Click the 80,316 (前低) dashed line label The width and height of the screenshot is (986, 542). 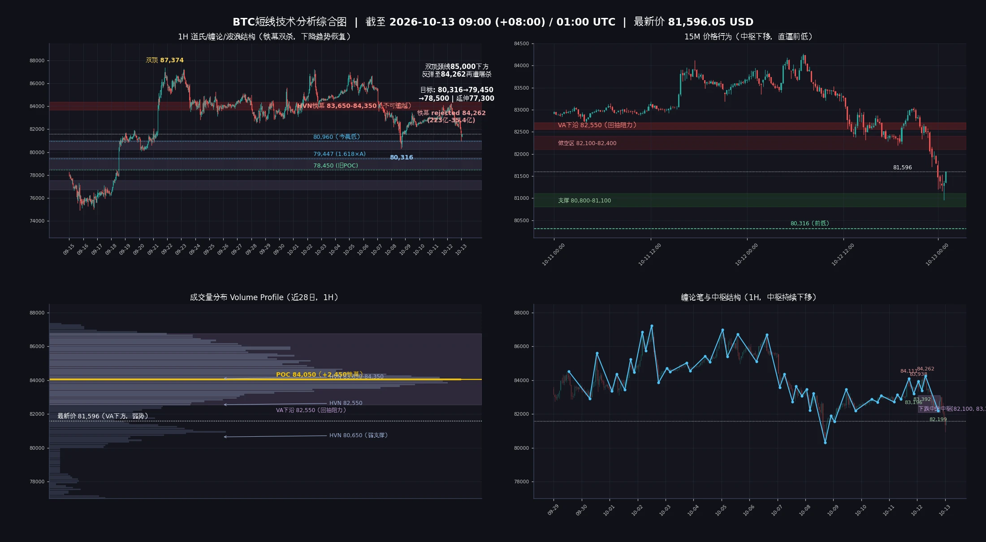810,223
